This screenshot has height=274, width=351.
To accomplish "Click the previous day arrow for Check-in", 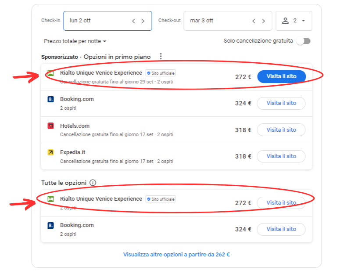I will 133,21.
